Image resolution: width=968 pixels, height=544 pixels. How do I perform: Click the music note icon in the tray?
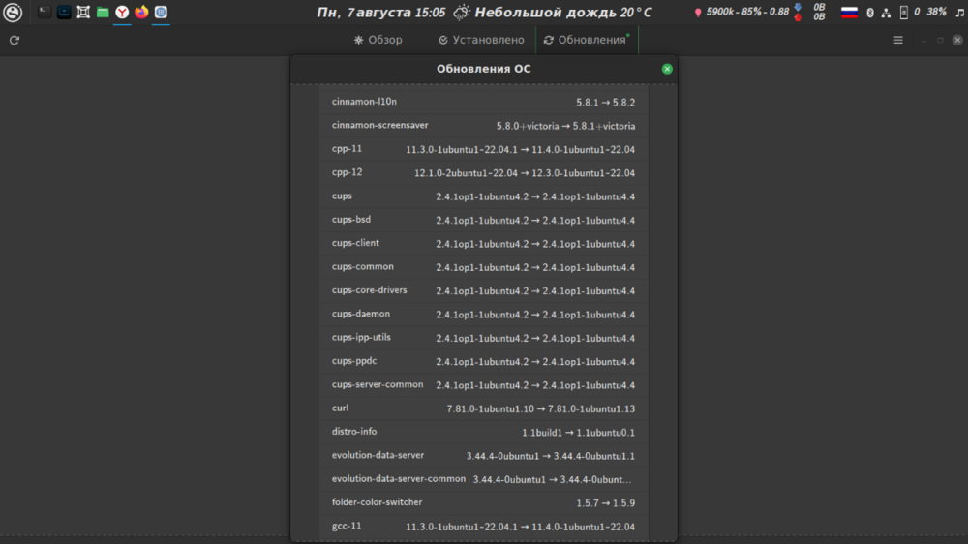959,13
